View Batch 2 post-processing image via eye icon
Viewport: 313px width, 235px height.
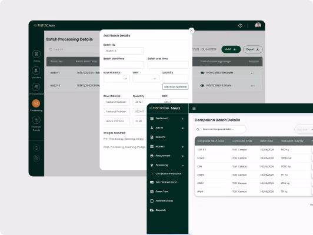[202, 86]
